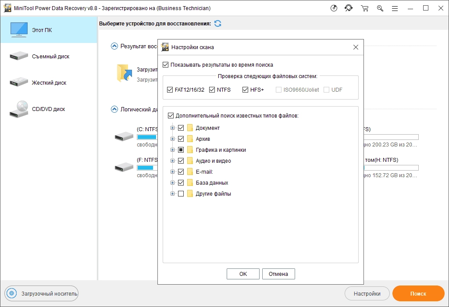Image resolution: width=449 pixels, height=307 pixels.
Task: Click the Отмена button
Action: coord(278,274)
